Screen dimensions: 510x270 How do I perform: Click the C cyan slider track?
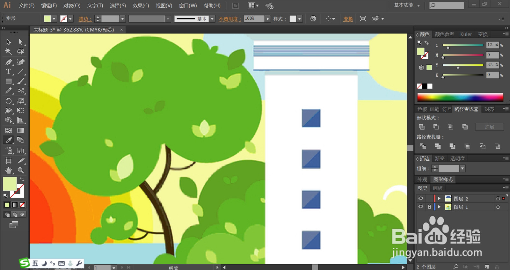[x=463, y=45]
